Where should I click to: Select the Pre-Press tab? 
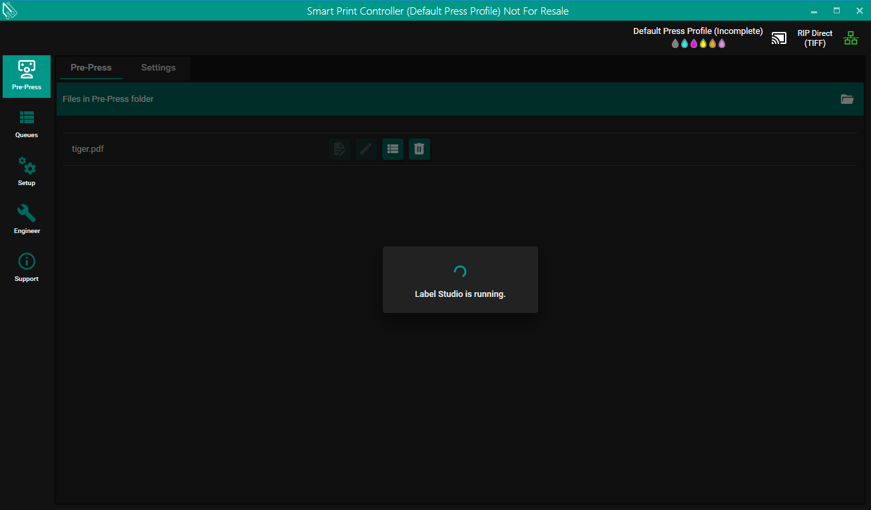click(x=91, y=68)
